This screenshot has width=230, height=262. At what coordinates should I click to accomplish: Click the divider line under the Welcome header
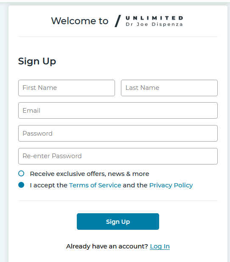tap(118, 36)
